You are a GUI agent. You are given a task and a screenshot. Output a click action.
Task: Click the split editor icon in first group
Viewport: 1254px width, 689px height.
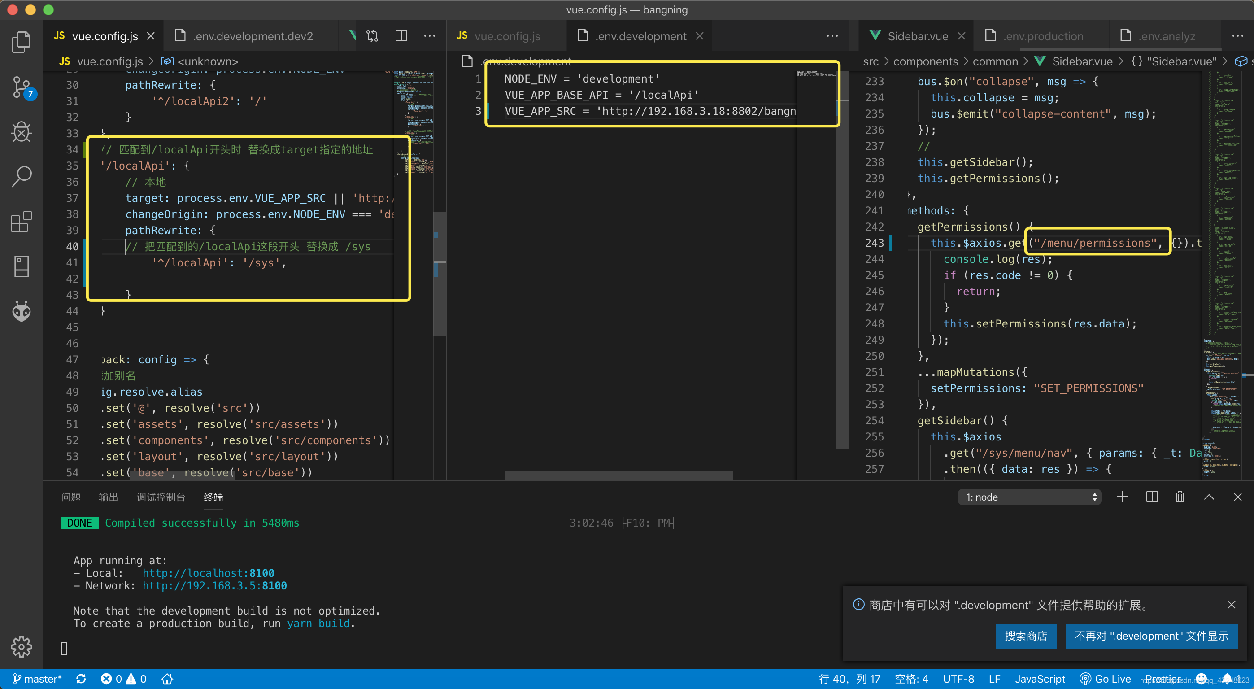click(x=401, y=36)
